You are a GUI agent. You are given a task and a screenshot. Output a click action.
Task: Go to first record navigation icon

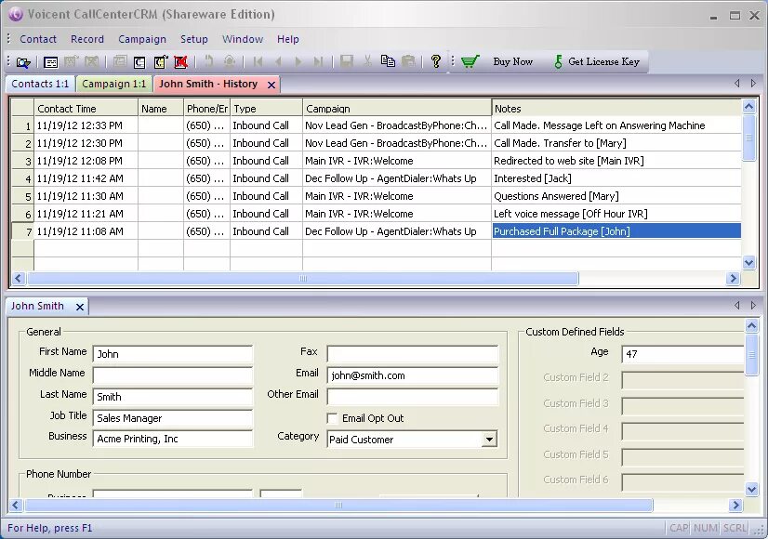[258, 61]
